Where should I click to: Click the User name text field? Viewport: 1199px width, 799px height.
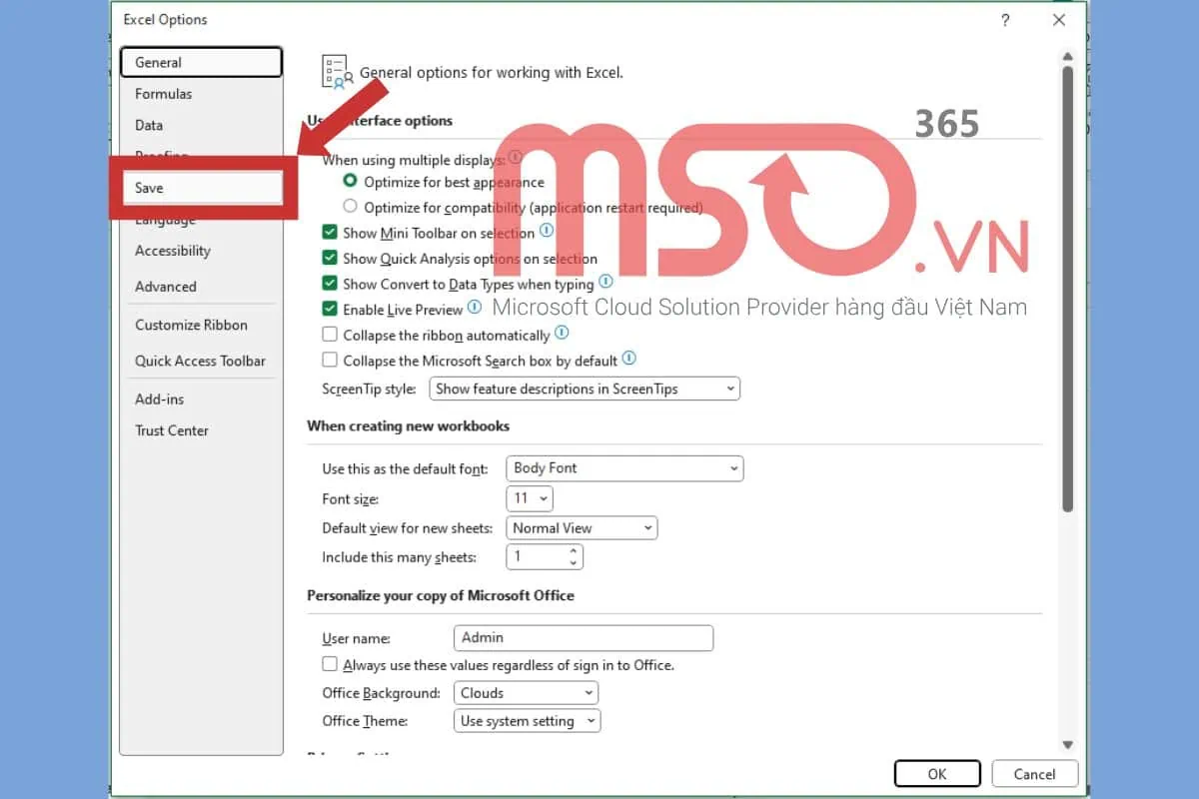coord(583,638)
